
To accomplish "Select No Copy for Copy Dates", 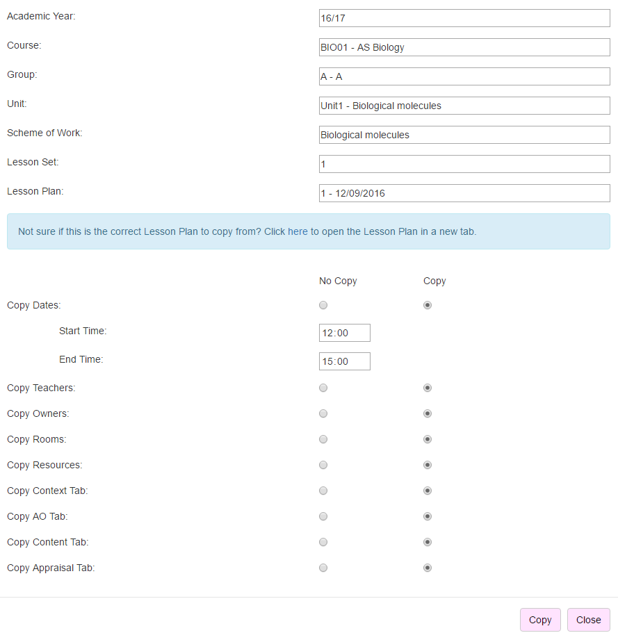I will [323, 305].
